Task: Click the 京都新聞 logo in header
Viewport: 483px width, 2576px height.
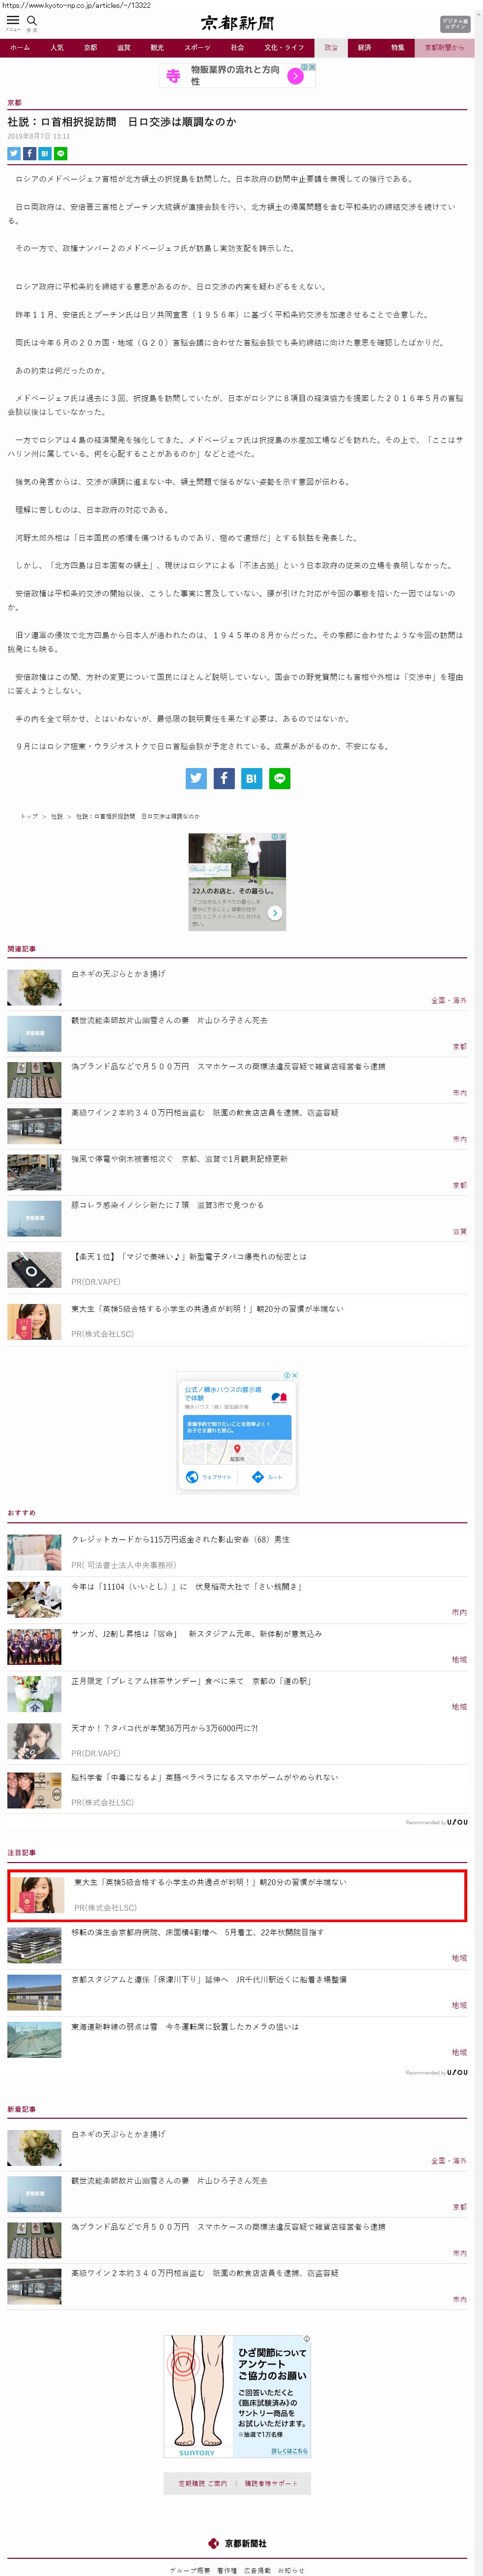Action: tap(237, 23)
